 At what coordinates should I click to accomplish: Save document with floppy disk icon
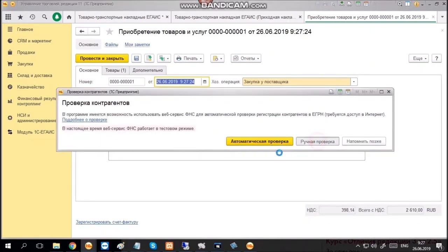(x=136, y=58)
